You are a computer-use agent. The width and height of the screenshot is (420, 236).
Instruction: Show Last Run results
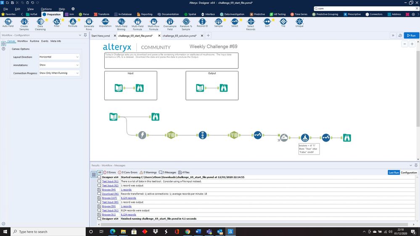point(394,173)
